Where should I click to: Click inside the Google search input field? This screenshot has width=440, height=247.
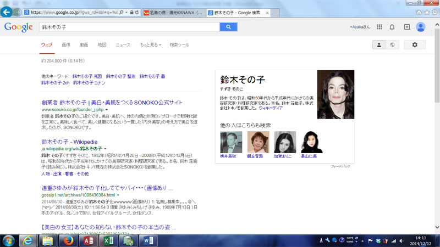pos(129,27)
